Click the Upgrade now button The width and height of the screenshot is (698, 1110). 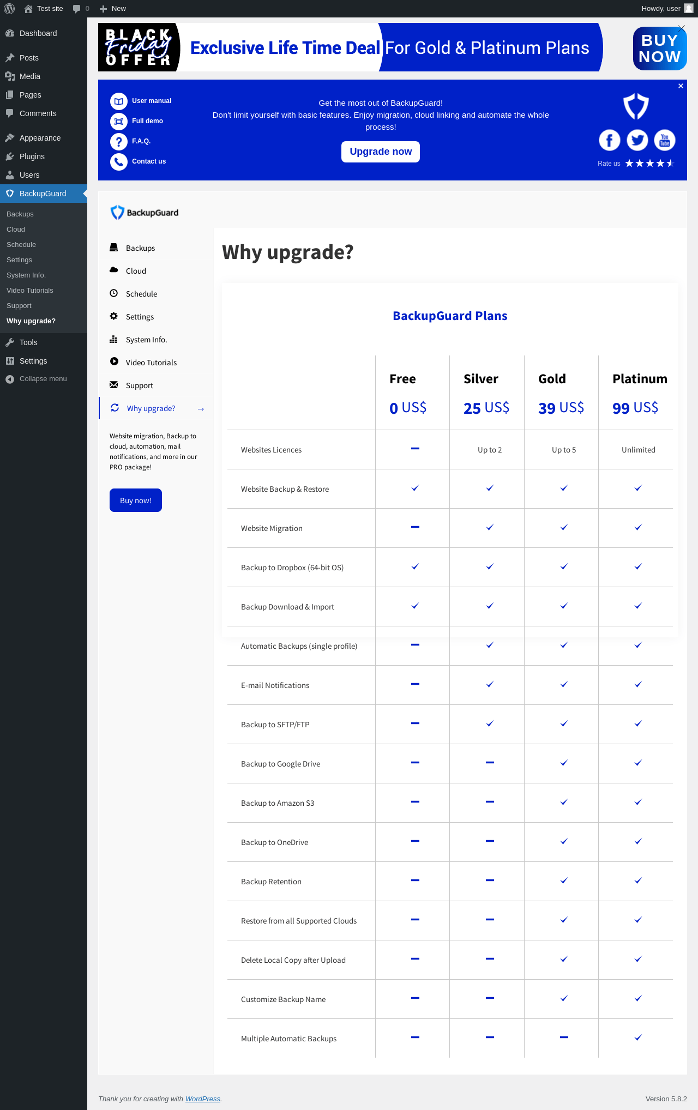[381, 152]
